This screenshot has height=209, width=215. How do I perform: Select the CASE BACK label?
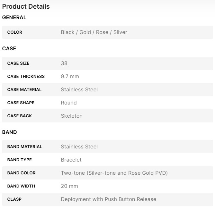(x=20, y=116)
